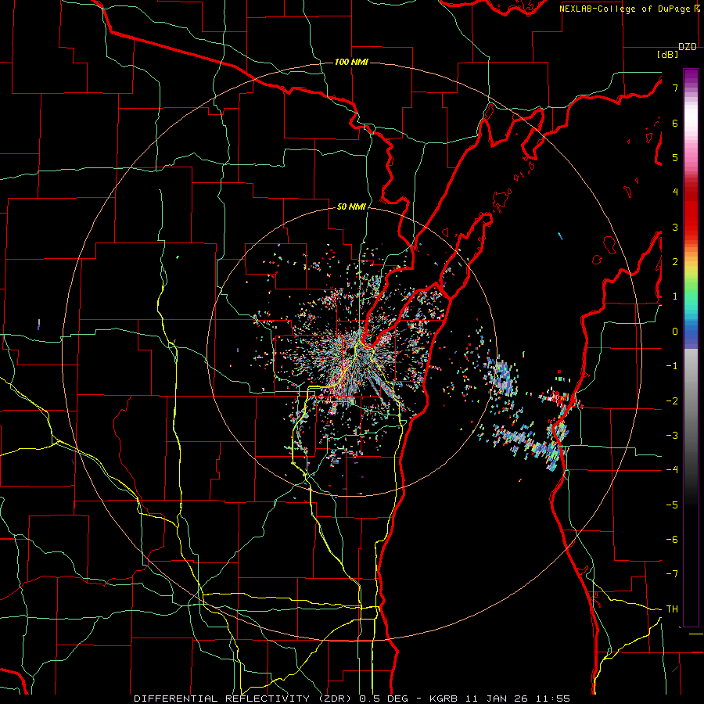The width and height of the screenshot is (704, 704).
Task: Click the -7 value on the scale
Action: click(672, 574)
